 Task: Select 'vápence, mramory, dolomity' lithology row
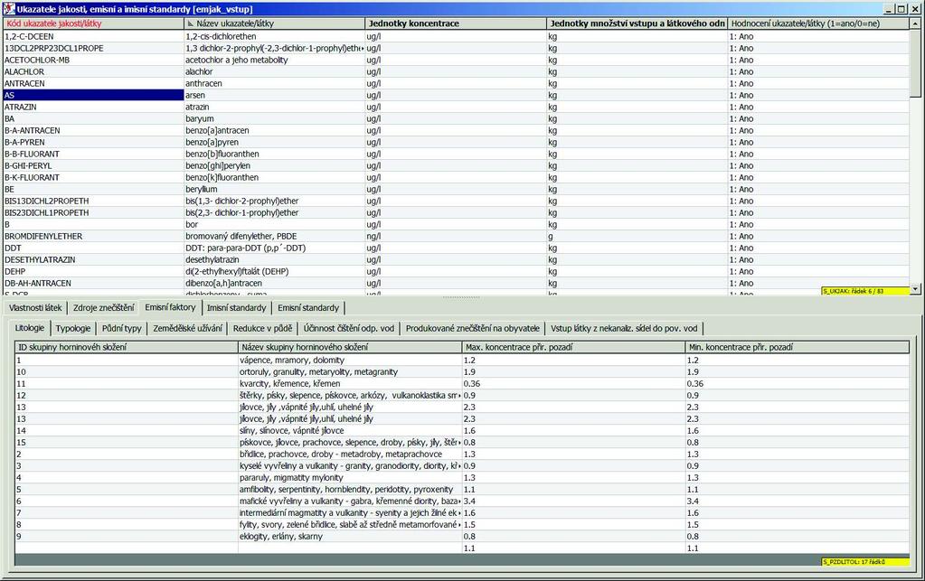point(350,360)
